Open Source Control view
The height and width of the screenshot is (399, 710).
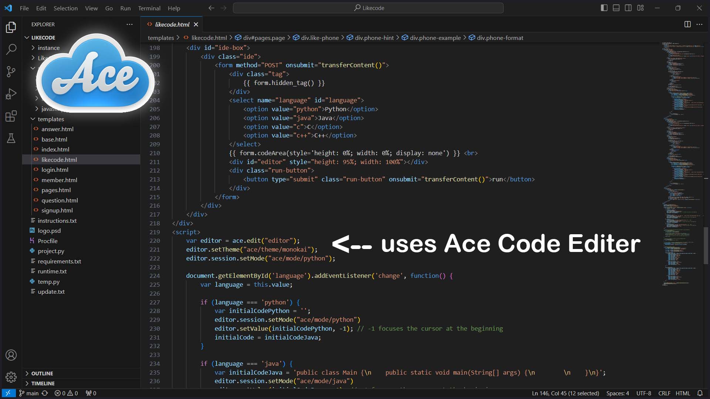(11, 72)
